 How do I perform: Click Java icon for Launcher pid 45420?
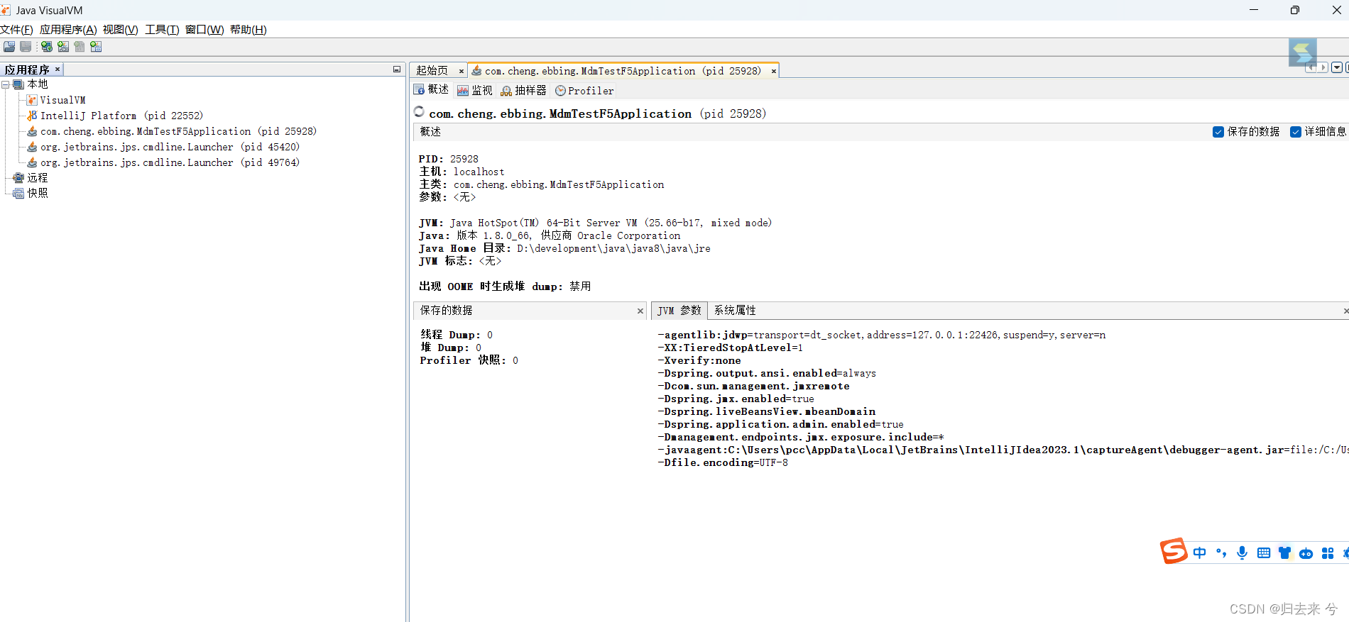(x=32, y=147)
